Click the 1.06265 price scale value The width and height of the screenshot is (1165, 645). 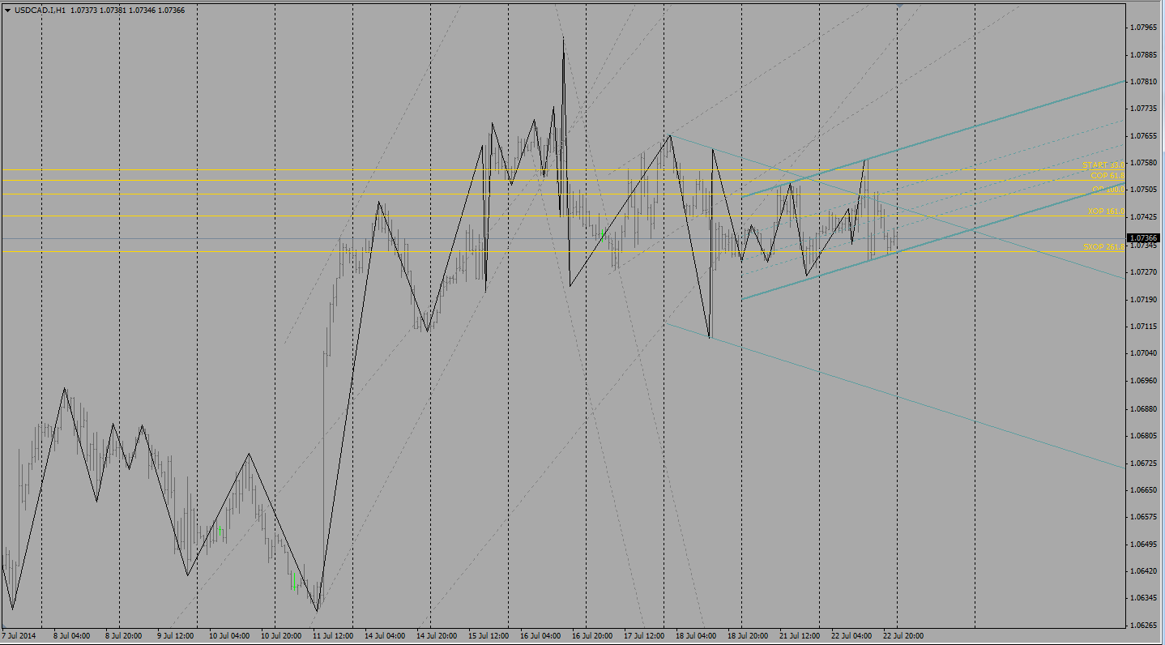pos(1144,626)
